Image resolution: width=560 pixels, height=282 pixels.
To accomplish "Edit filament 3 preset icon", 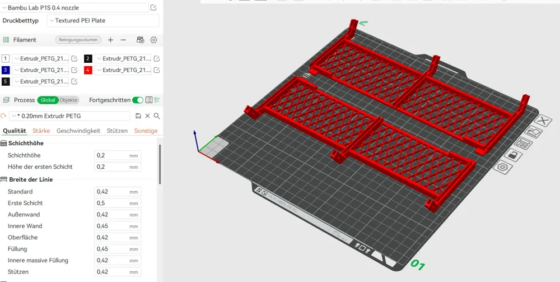I will [x=74, y=70].
